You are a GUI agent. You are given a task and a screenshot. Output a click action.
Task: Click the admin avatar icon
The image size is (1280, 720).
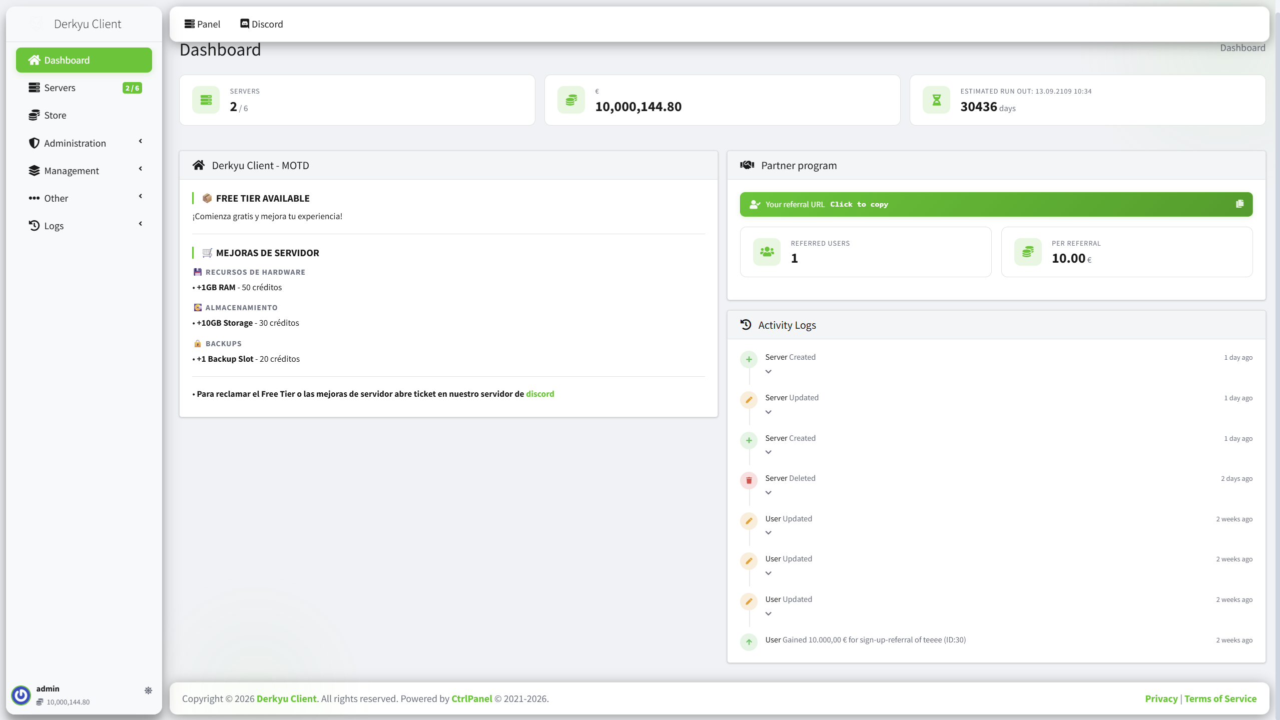tap(21, 695)
